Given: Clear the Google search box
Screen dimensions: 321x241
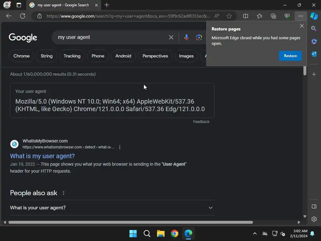Looking at the screenshot, I should click(x=171, y=37).
